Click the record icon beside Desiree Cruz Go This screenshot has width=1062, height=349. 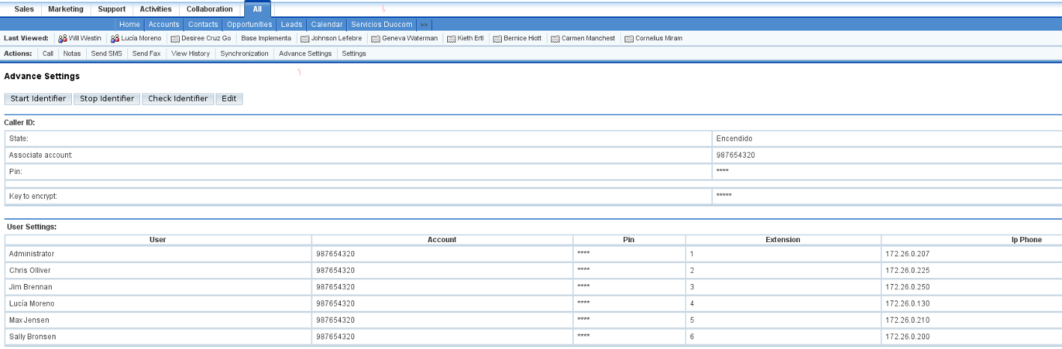[175, 39]
